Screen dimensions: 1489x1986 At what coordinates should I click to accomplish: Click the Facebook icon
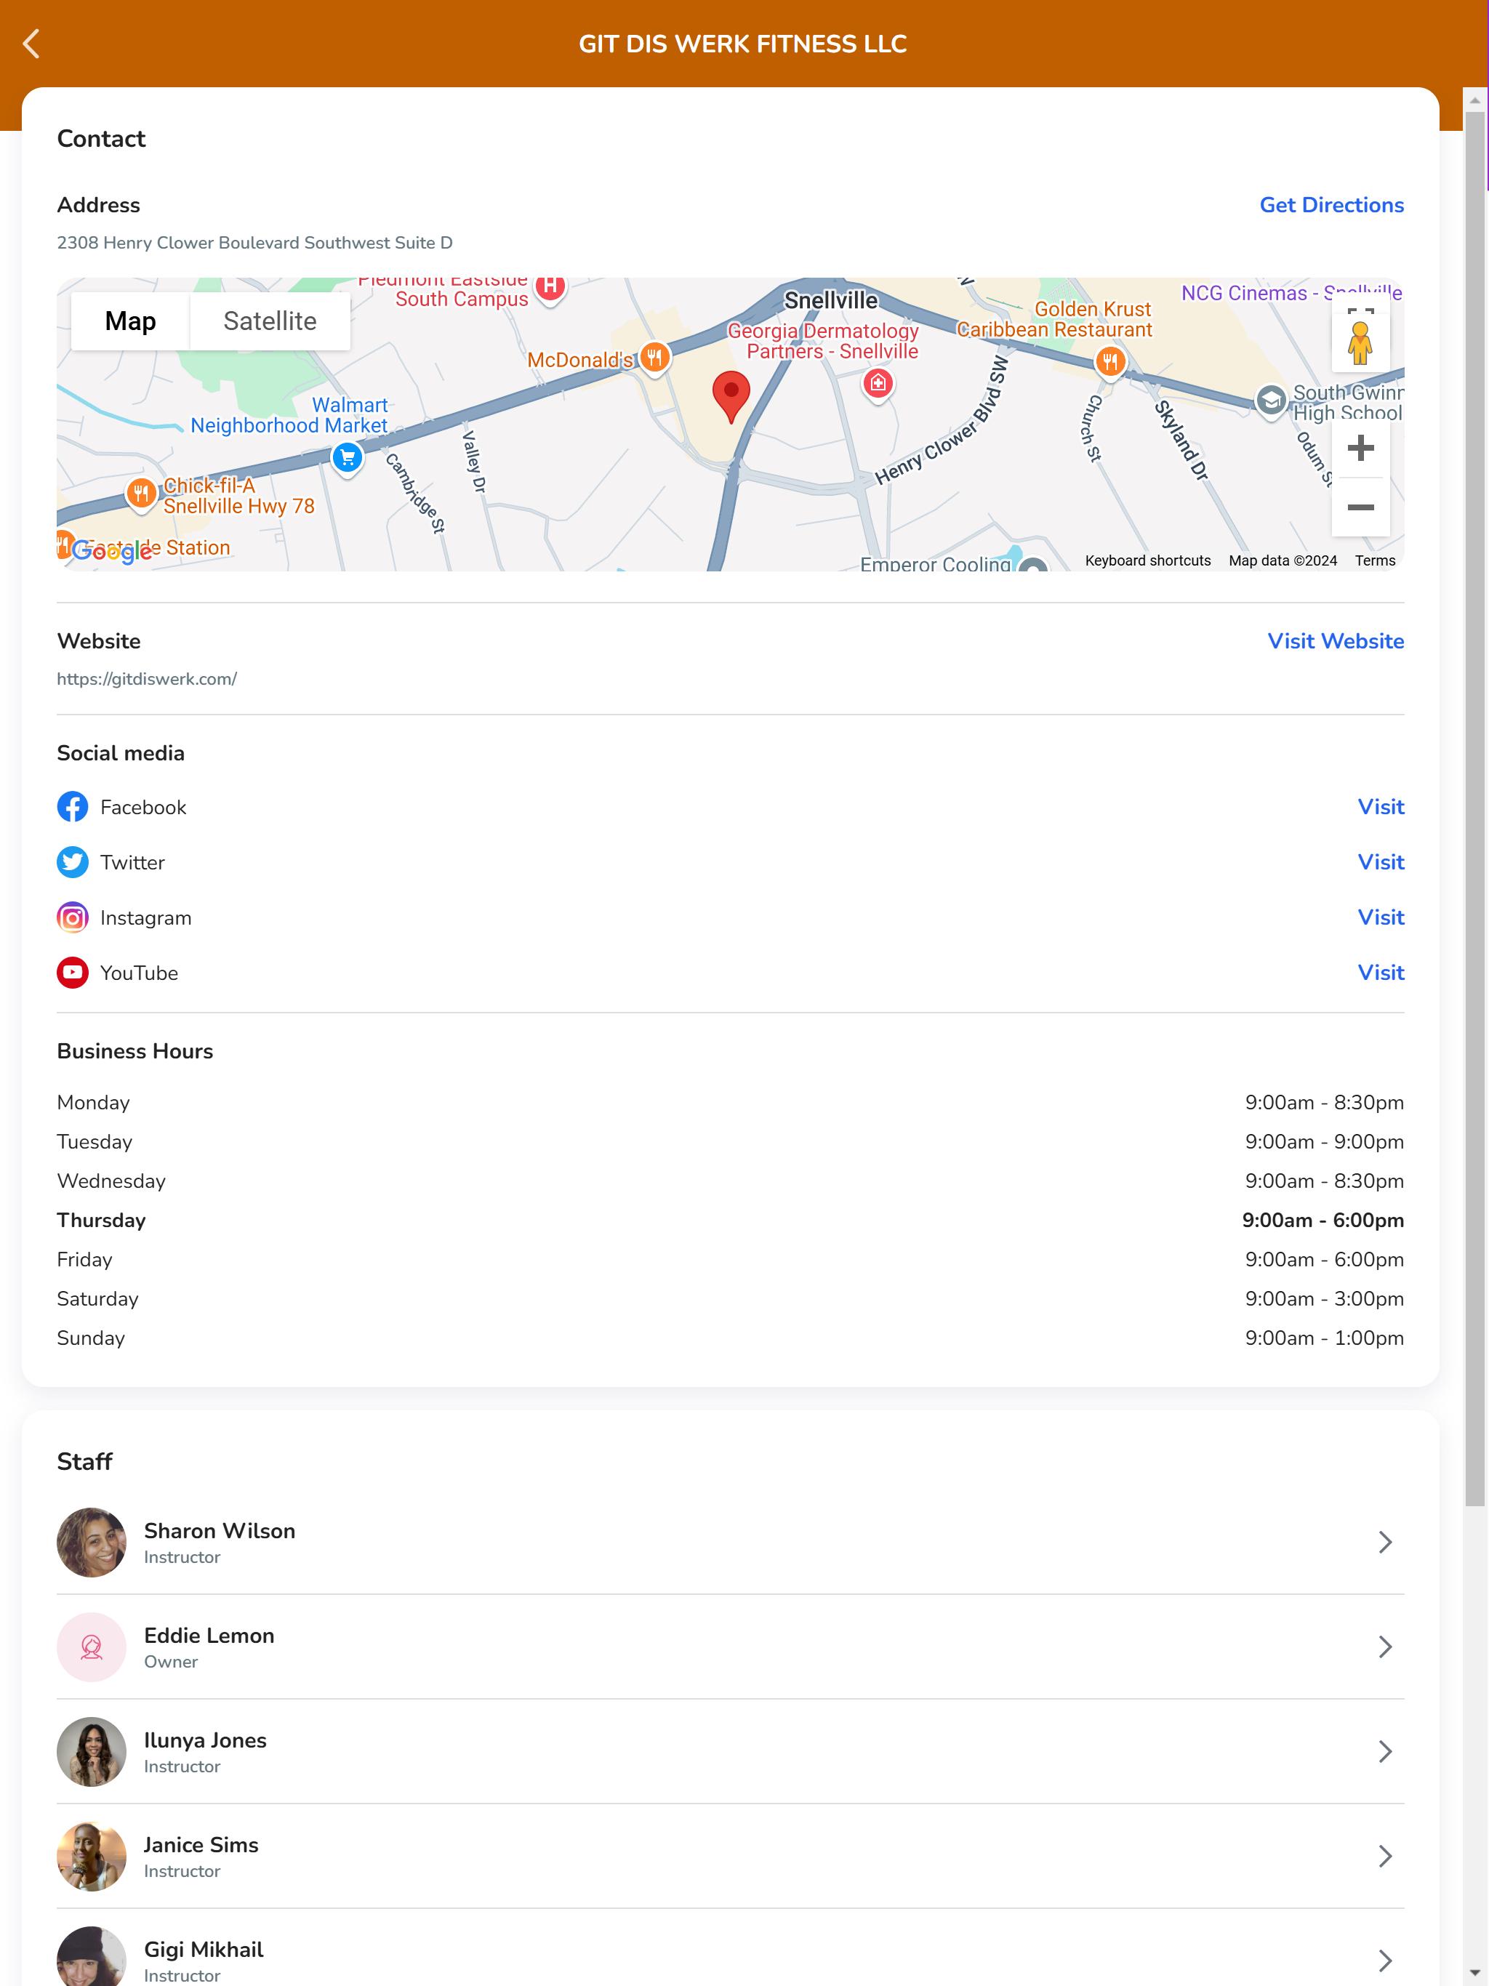73,806
